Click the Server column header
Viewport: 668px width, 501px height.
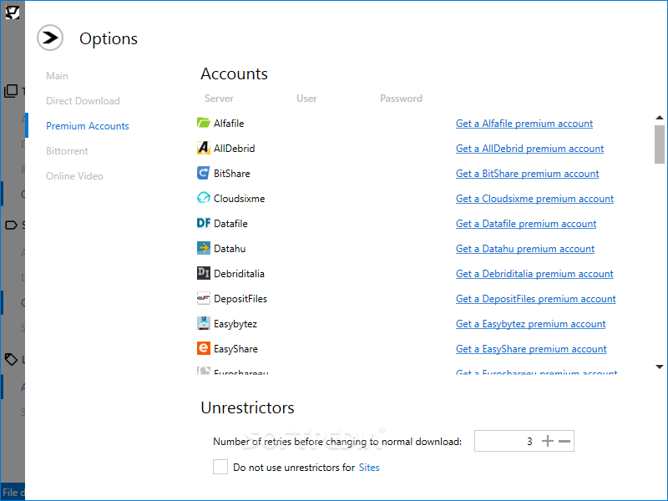click(x=219, y=99)
